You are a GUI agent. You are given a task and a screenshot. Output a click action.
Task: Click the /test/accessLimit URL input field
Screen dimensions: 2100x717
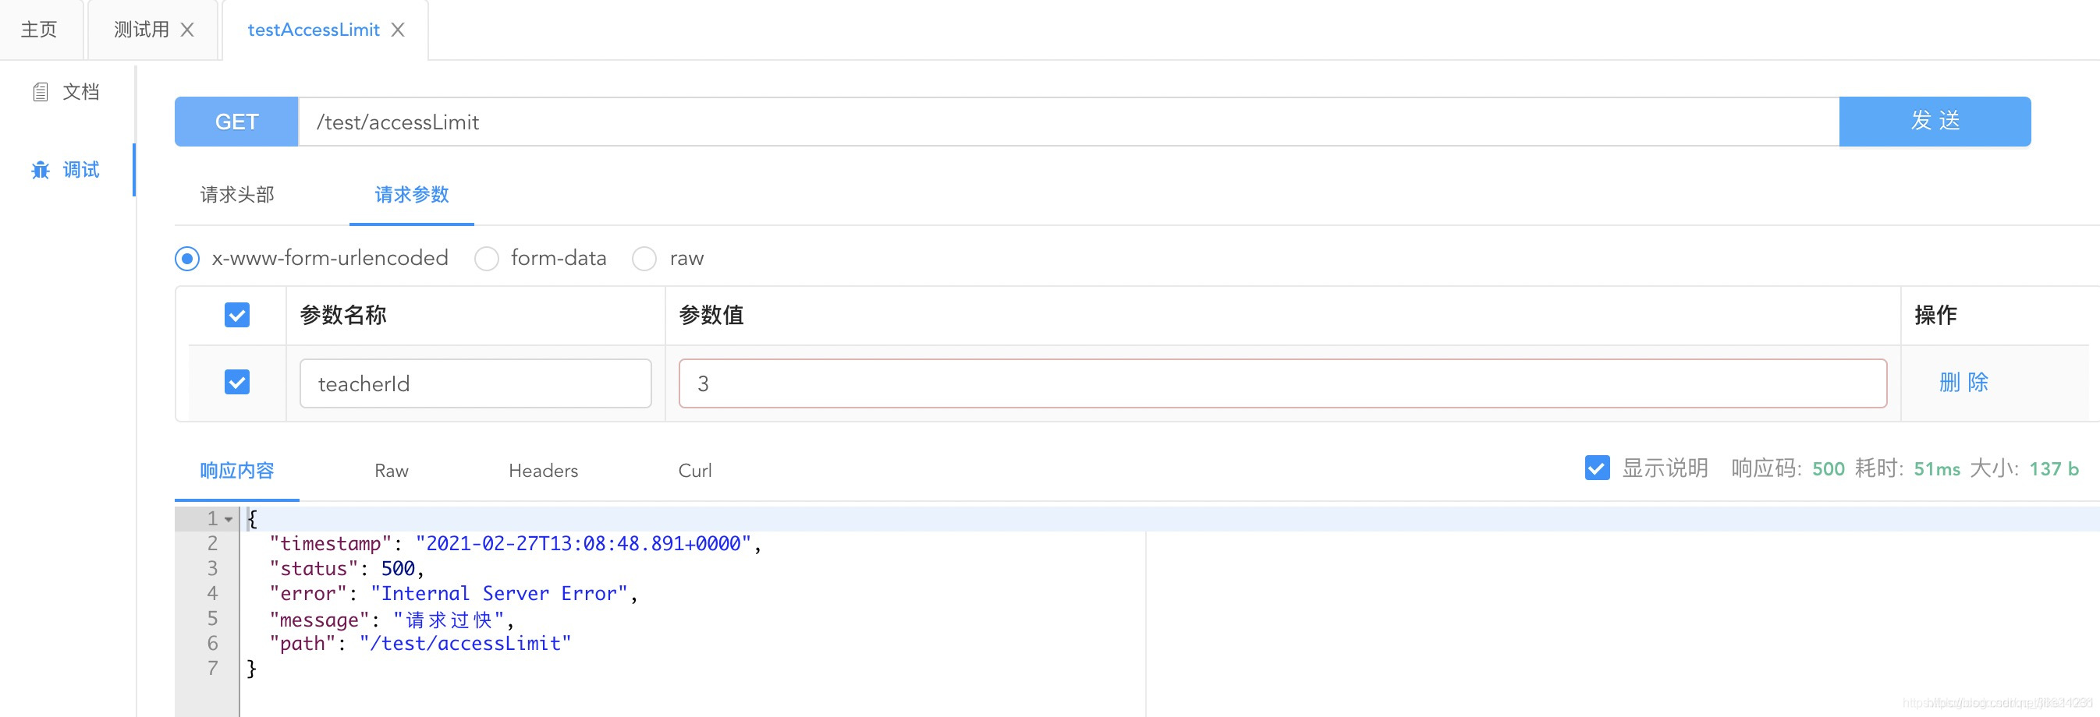[1069, 122]
